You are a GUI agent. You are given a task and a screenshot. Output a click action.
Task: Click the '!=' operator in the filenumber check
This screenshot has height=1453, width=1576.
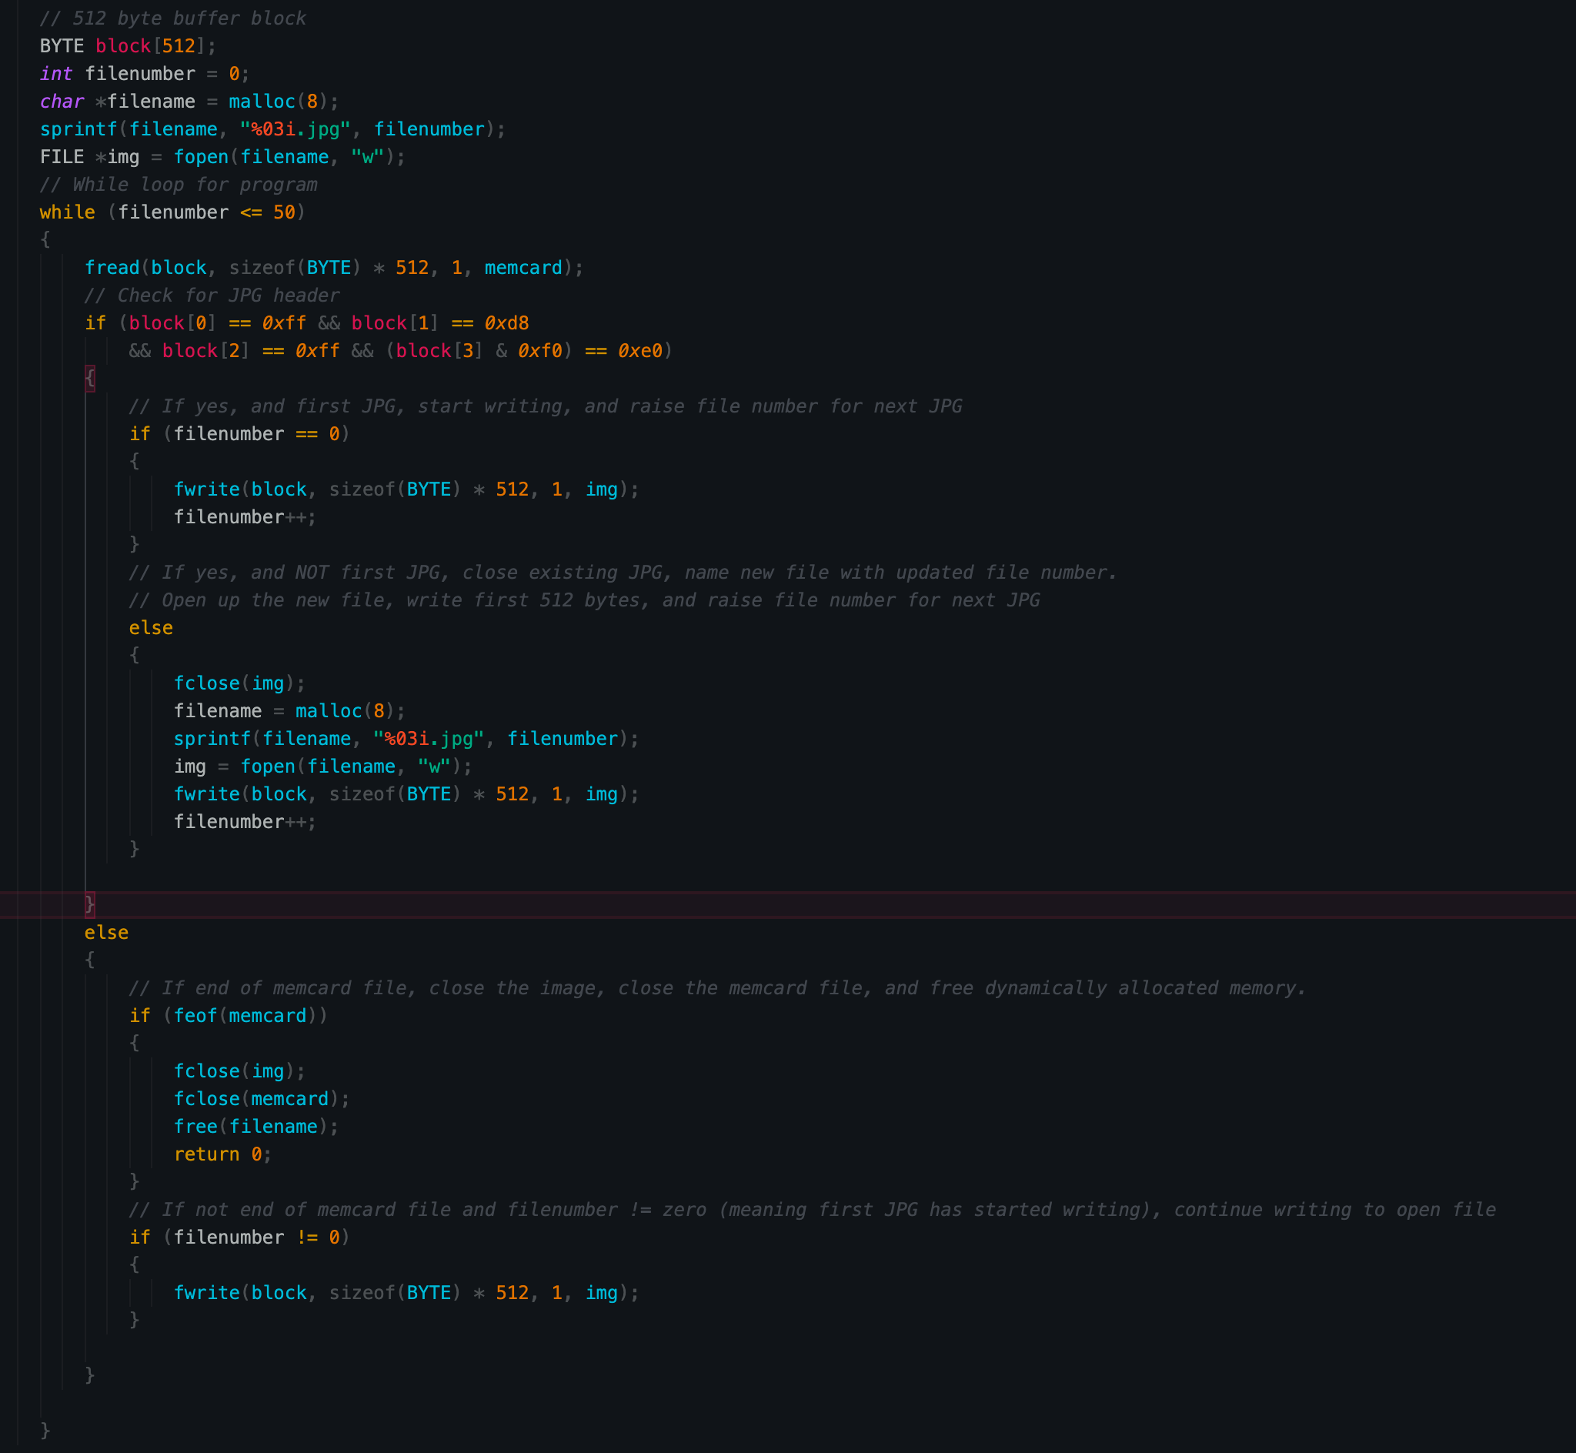coord(306,1238)
